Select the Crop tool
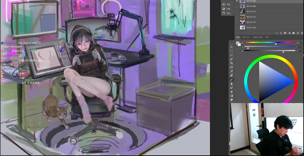Screen dimensions: 304x156 tap(232, 63)
